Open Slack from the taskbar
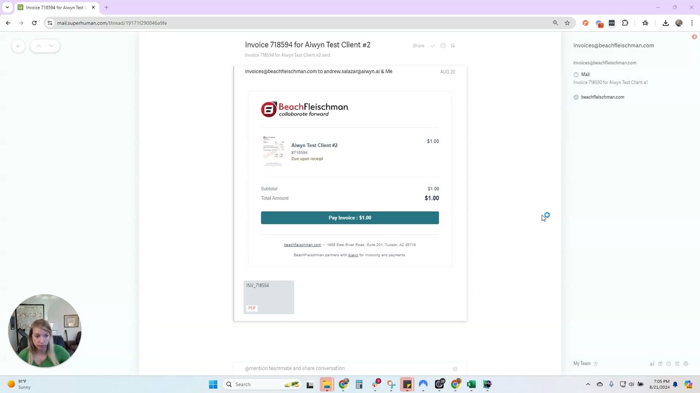 376,384
